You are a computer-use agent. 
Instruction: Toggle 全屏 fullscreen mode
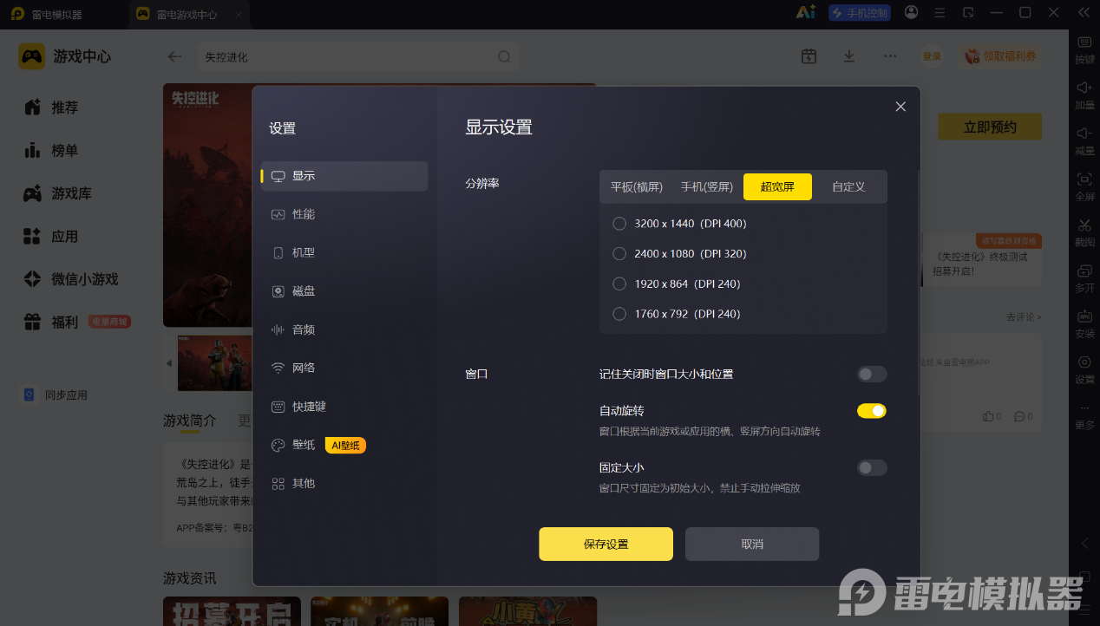tap(1084, 187)
